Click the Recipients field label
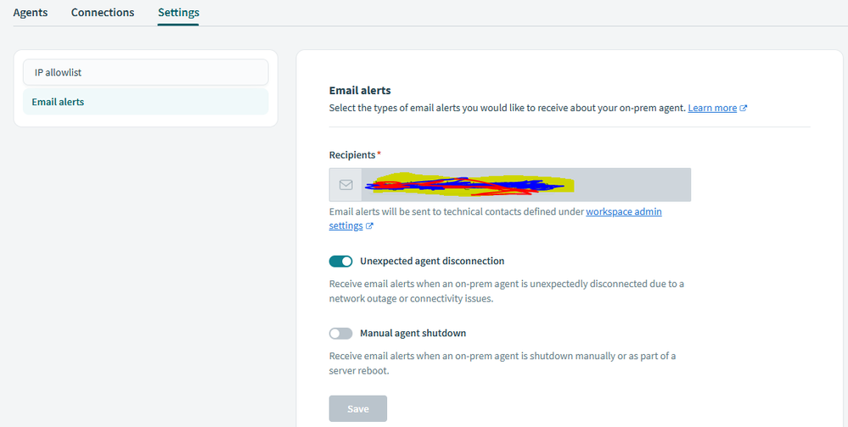This screenshot has height=427, width=848. (x=352, y=155)
